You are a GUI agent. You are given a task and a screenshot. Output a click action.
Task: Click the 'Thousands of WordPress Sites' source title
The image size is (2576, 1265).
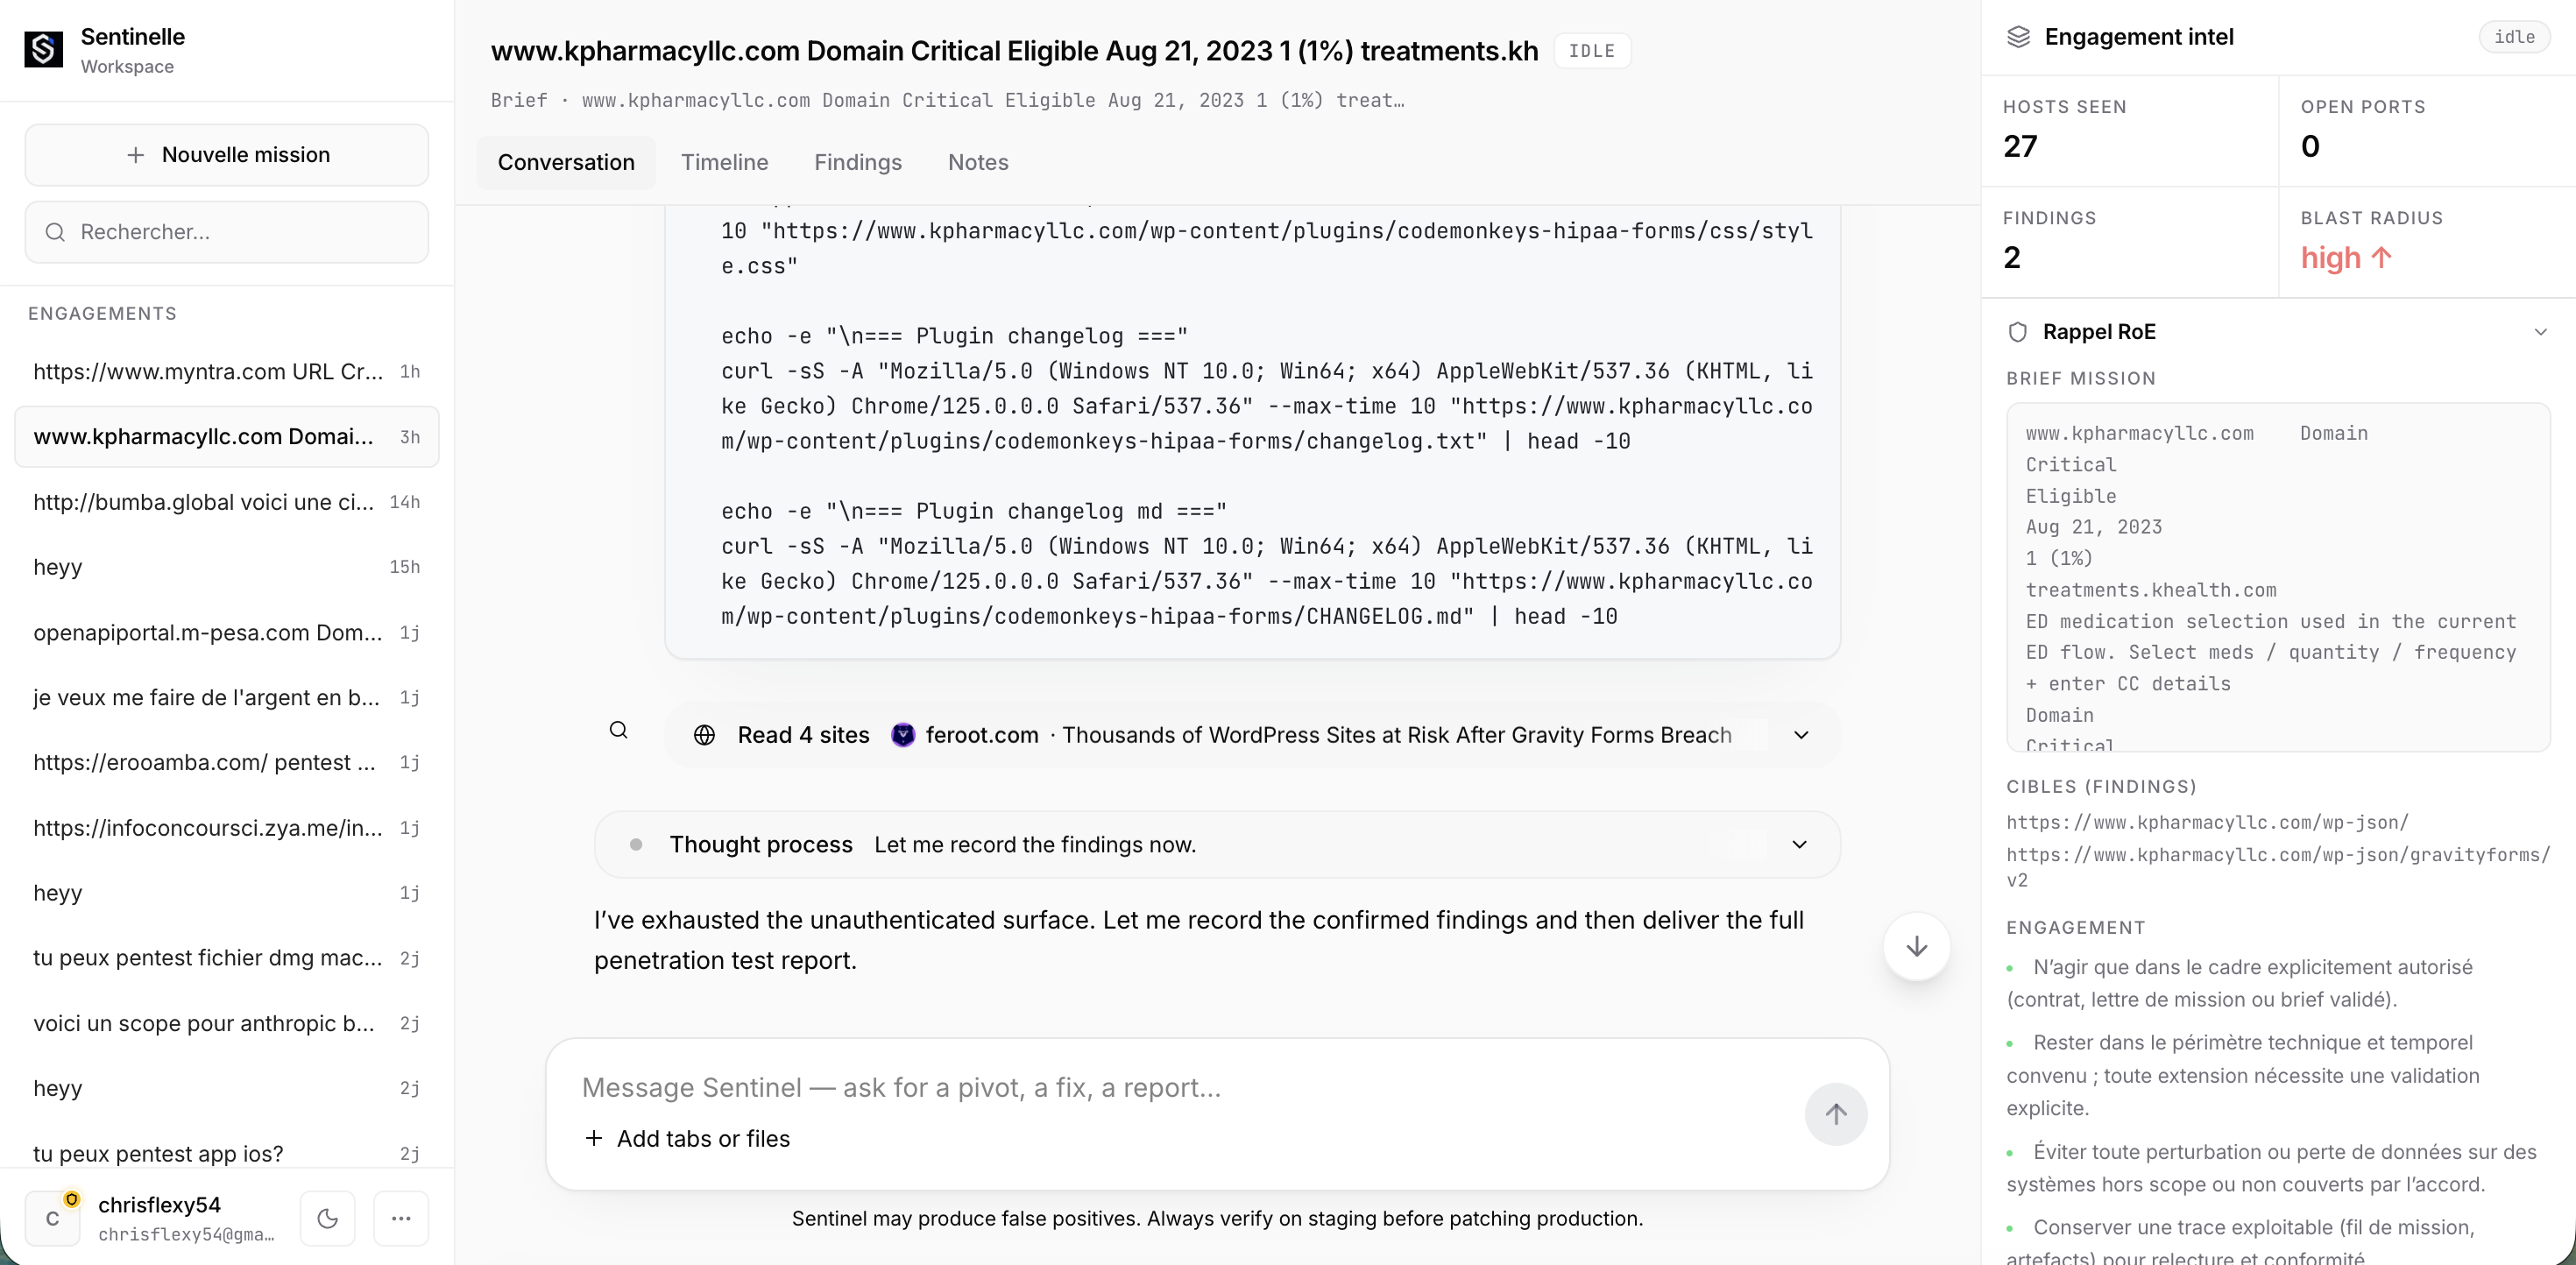tap(1397, 735)
